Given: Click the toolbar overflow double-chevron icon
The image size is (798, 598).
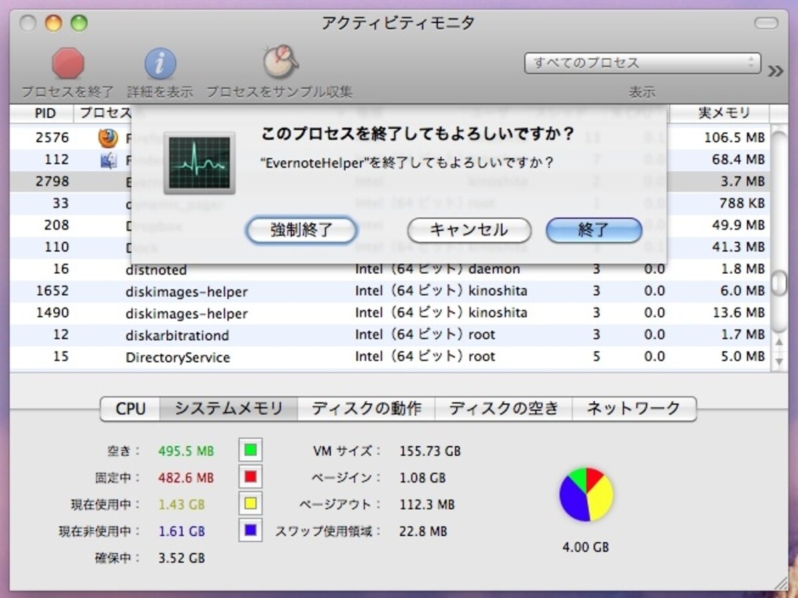Looking at the screenshot, I should click(x=775, y=71).
